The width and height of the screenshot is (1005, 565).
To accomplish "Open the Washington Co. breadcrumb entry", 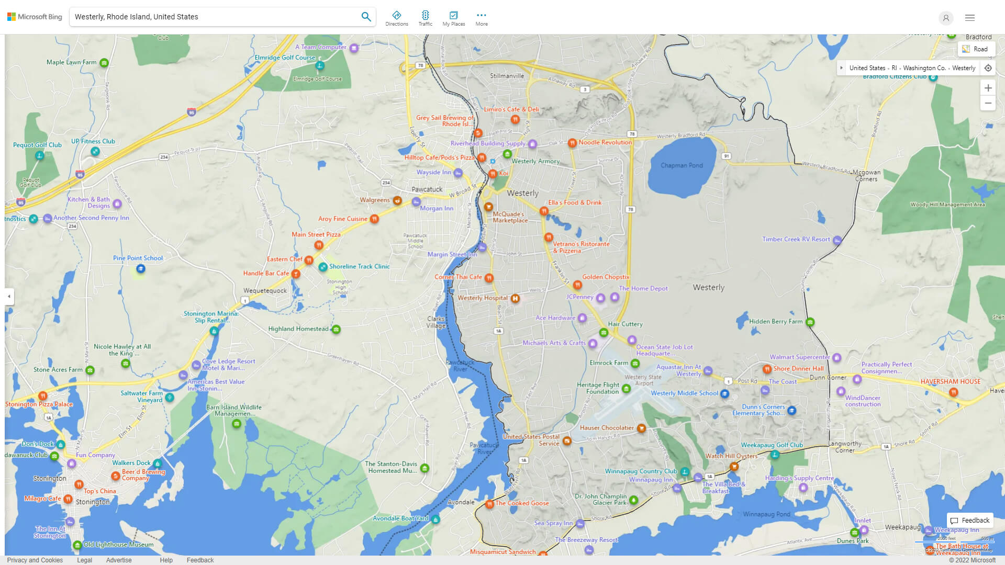I will [924, 67].
